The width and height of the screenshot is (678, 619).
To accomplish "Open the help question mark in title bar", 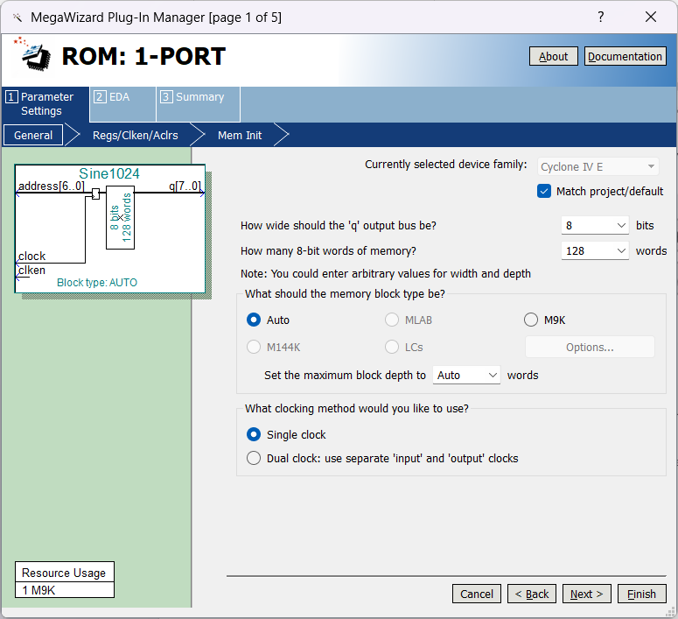I will [x=601, y=17].
